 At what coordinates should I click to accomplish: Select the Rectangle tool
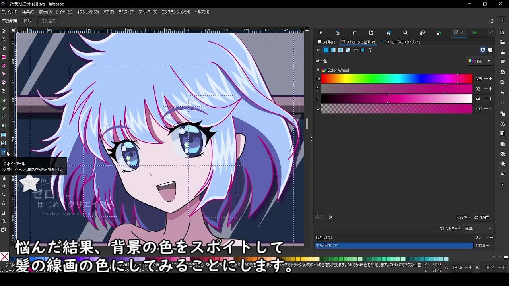click(x=4, y=57)
